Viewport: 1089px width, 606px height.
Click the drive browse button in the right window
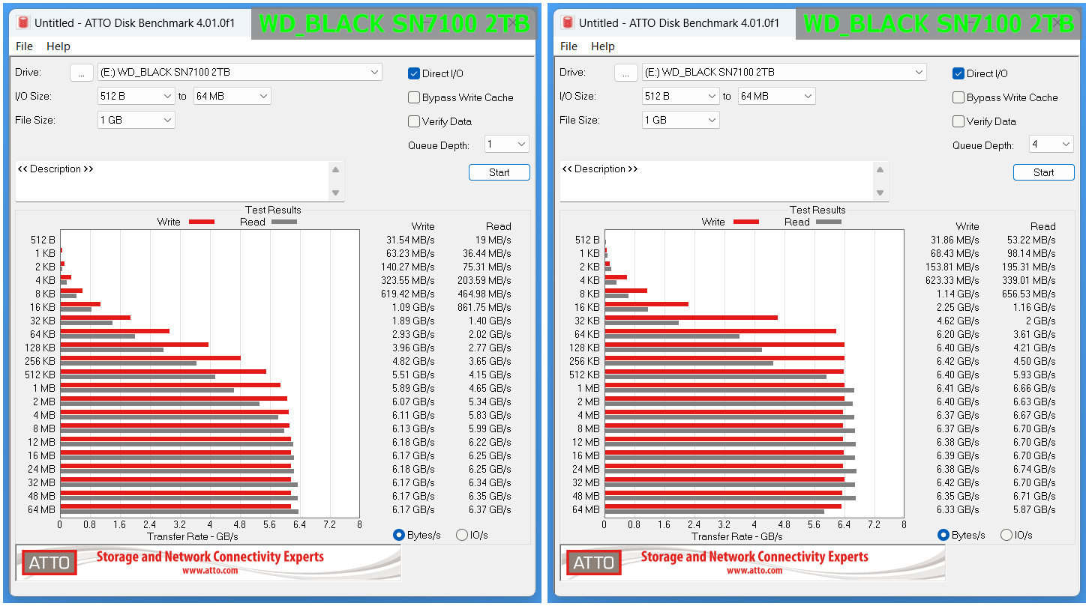(626, 72)
